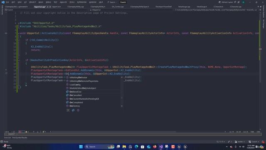The height and width of the screenshot is (150, 266).
Task: Open the Build menu
Action: click(x=41, y=2)
